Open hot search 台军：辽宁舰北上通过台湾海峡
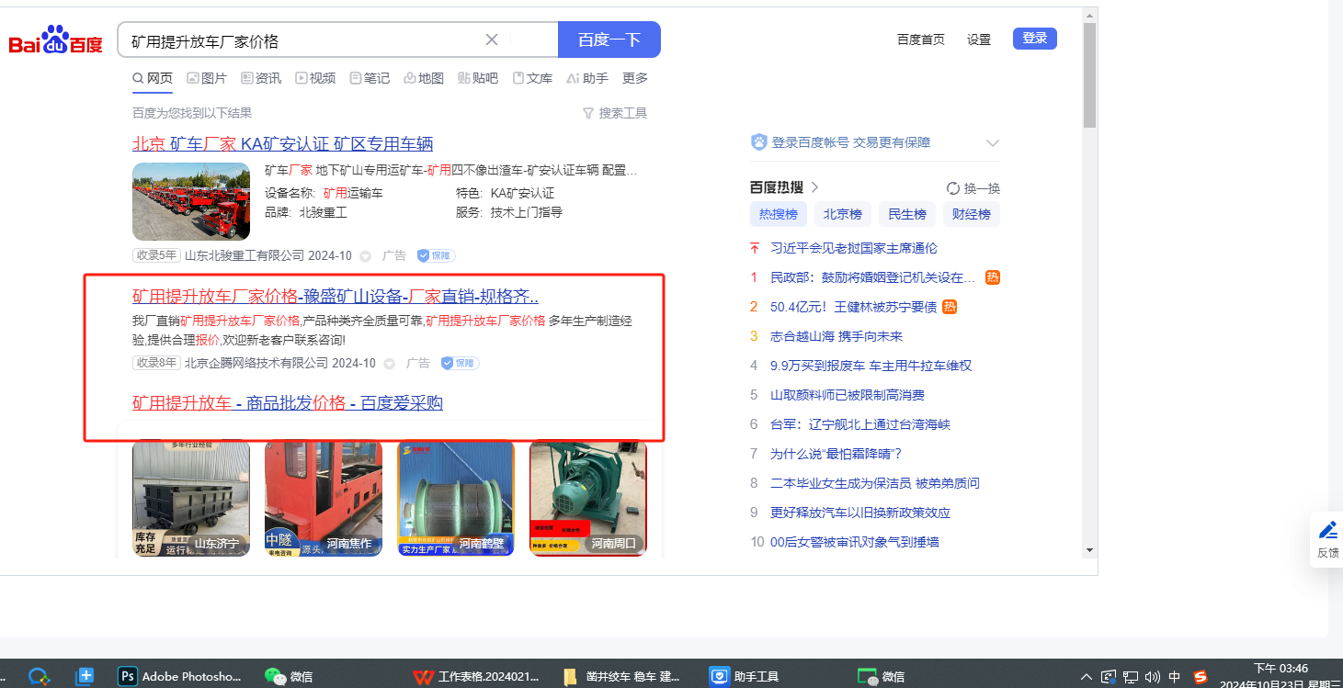The width and height of the screenshot is (1343, 688). pos(860,424)
